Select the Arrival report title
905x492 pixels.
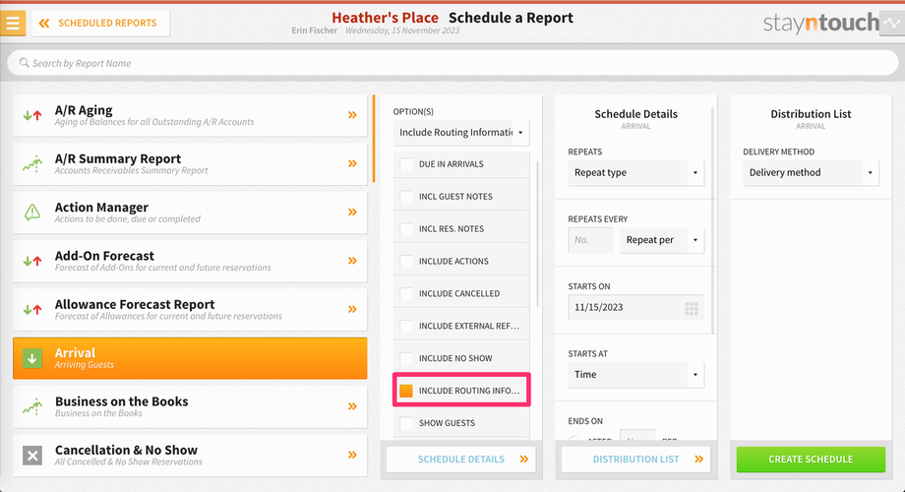click(x=75, y=352)
